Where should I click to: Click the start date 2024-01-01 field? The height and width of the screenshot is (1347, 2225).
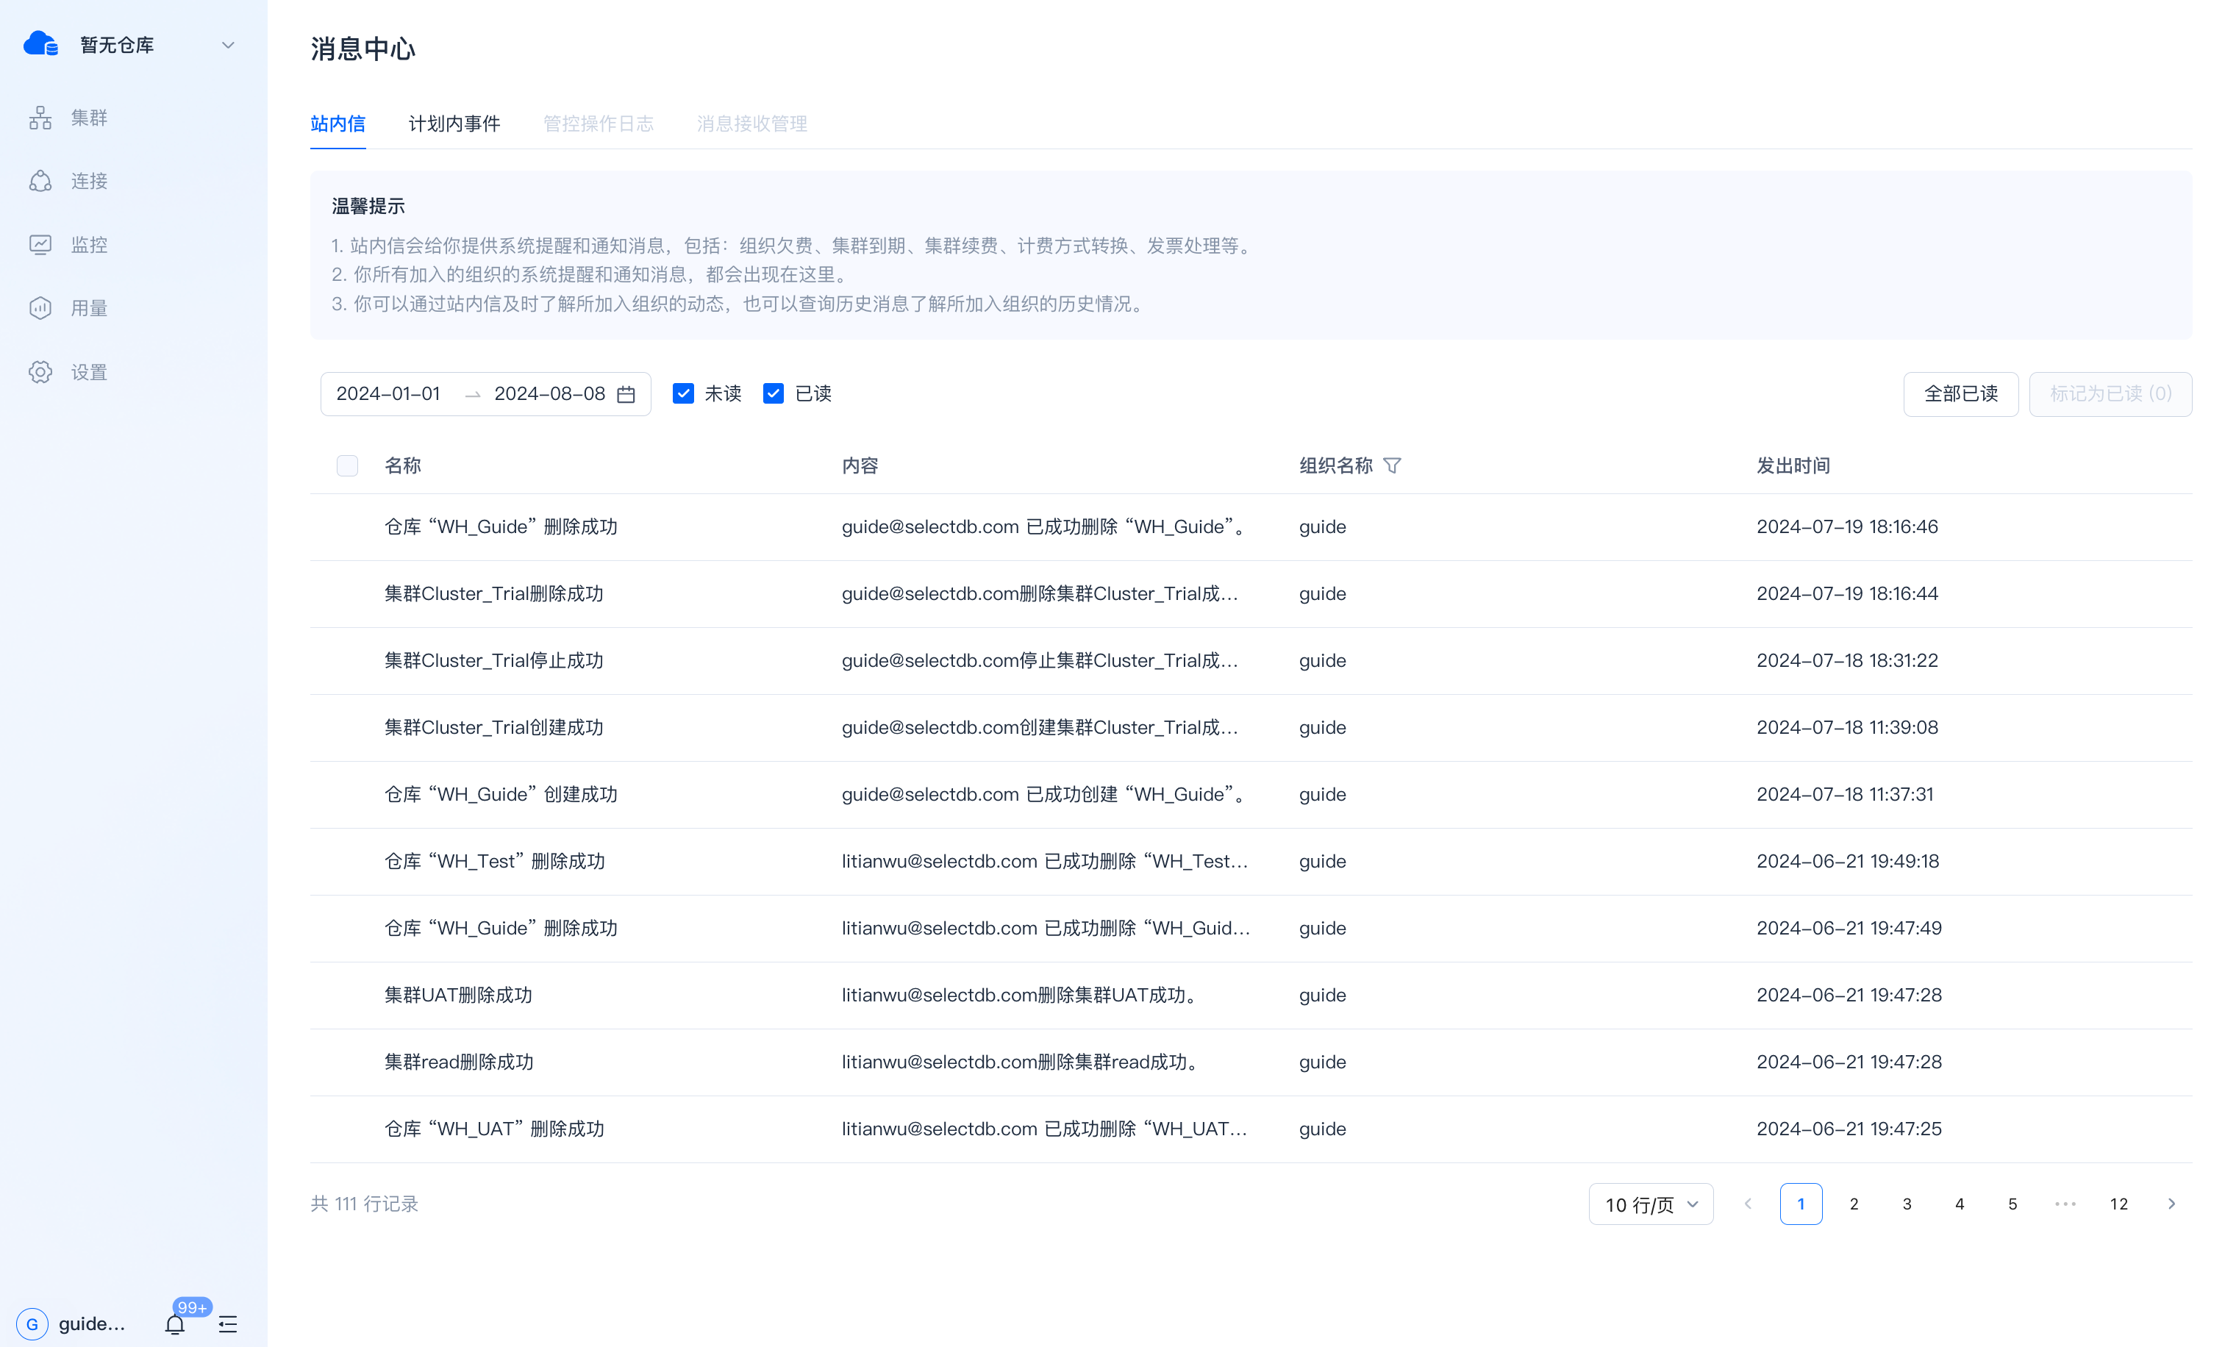click(x=388, y=395)
